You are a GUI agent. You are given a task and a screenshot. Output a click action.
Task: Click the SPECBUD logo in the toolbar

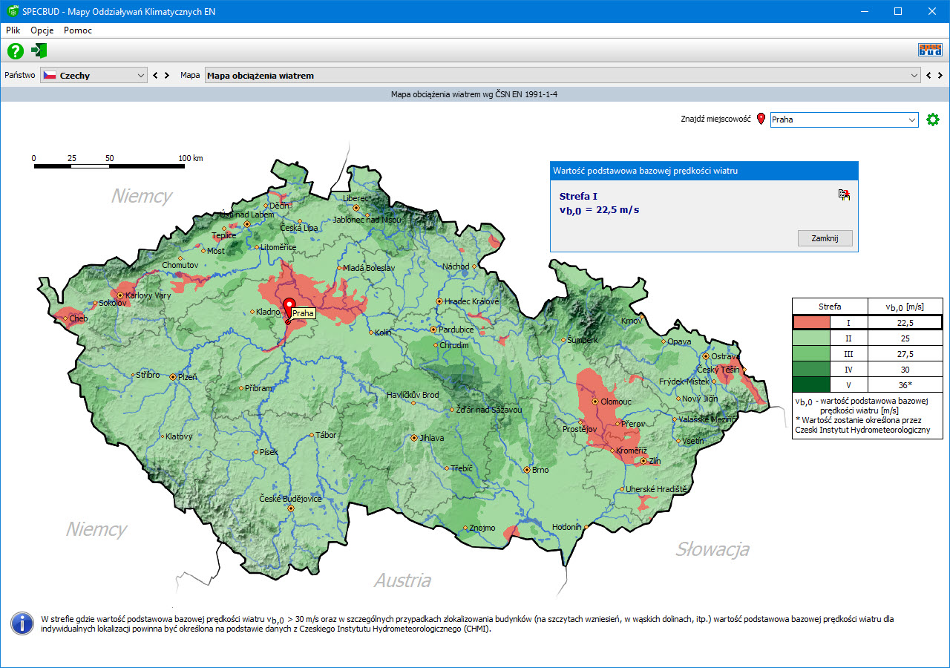[x=930, y=50]
